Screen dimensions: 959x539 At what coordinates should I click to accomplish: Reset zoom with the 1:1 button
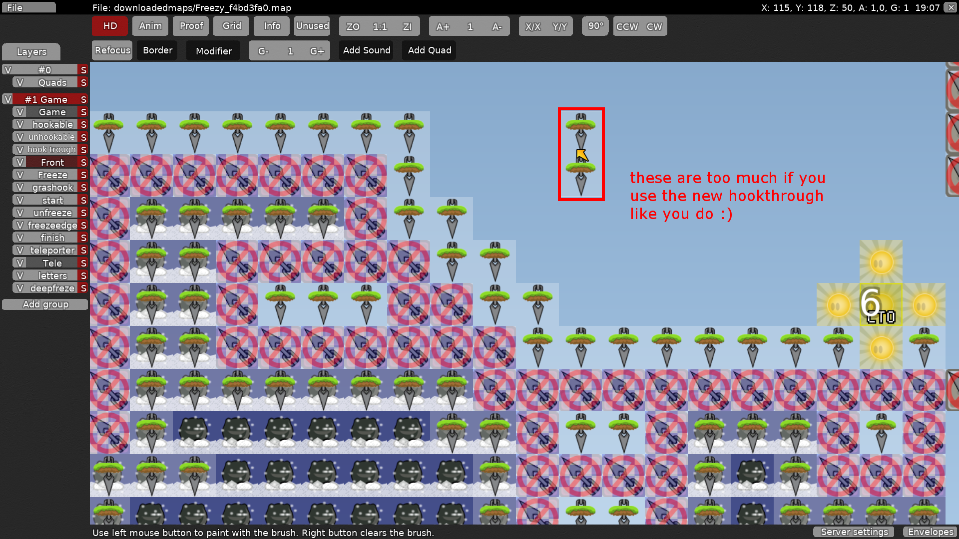(380, 26)
